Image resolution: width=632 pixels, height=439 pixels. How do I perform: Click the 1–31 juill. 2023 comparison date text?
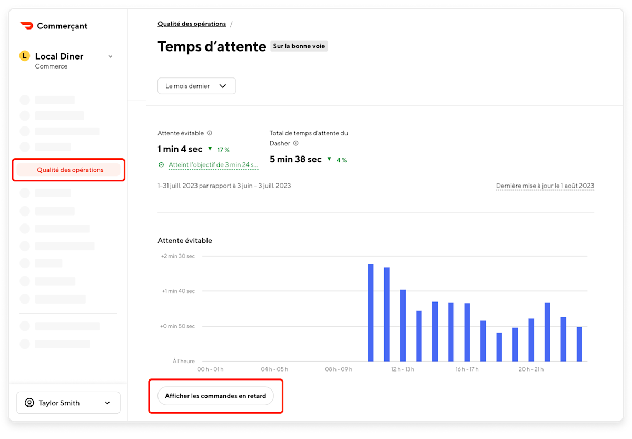coord(224,186)
